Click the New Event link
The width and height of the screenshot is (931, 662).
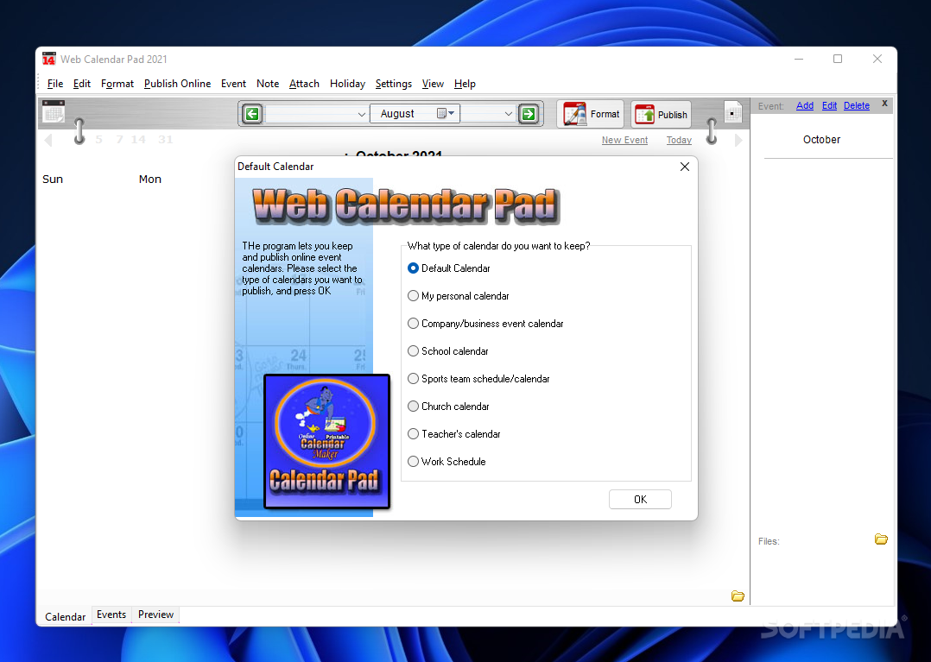pyautogui.click(x=624, y=140)
